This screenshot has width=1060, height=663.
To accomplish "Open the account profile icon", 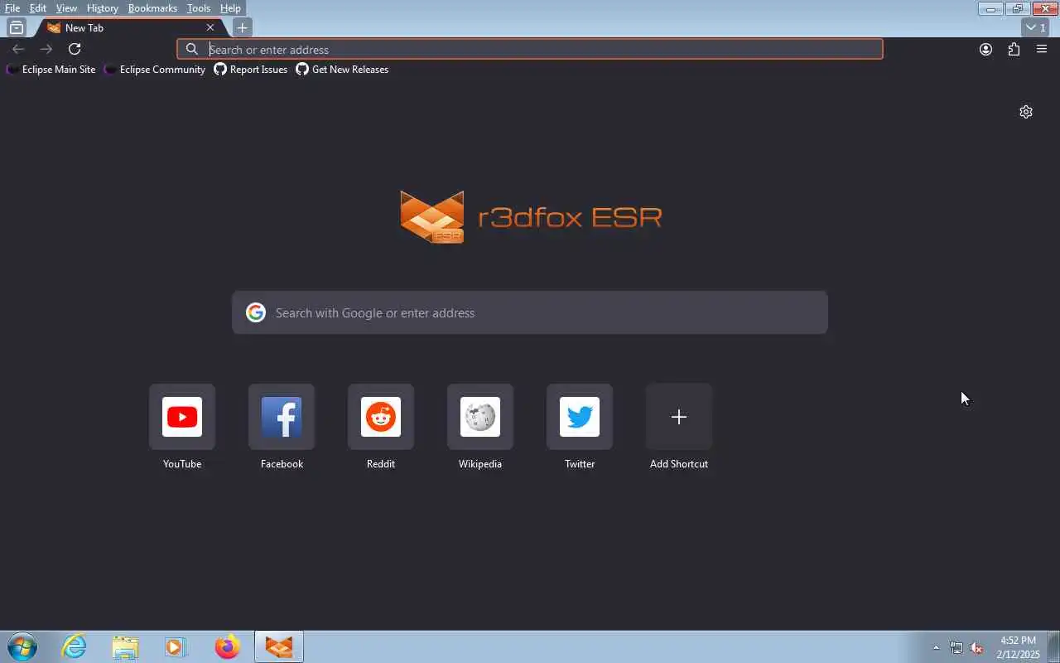I will point(985,49).
